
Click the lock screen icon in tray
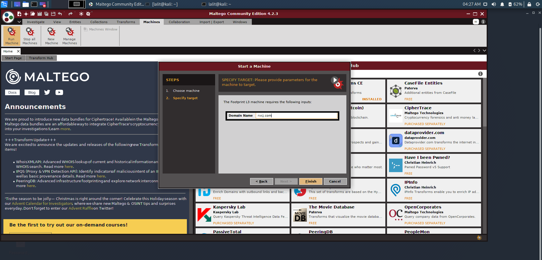click(529, 4)
